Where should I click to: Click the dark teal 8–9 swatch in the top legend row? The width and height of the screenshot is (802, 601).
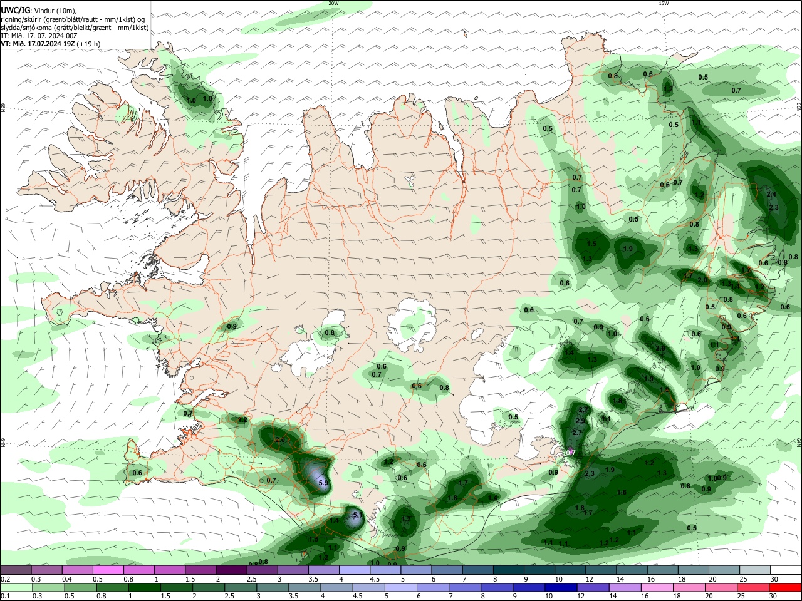pyautogui.click(x=508, y=570)
